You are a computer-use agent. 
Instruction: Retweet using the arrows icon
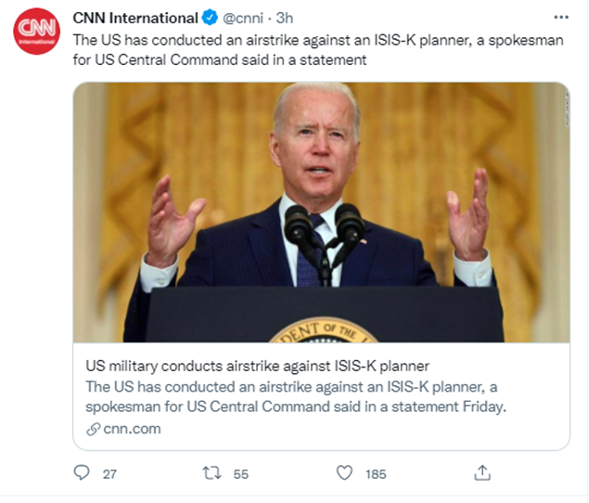(x=211, y=473)
